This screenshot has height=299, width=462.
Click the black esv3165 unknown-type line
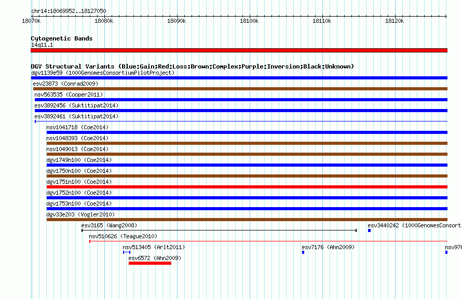[219, 230]
